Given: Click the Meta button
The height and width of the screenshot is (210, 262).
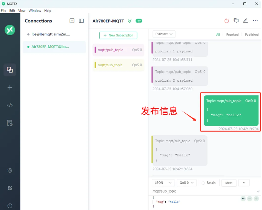Looking at the screenshot, I should coord(229,183).
